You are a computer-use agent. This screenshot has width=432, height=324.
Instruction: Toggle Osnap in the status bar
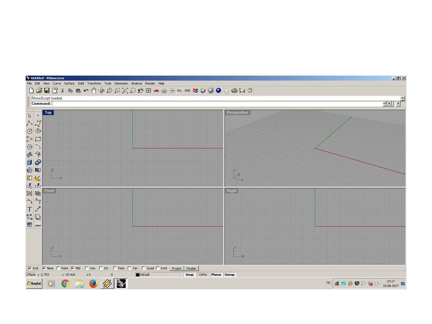[x=229, y=274]
